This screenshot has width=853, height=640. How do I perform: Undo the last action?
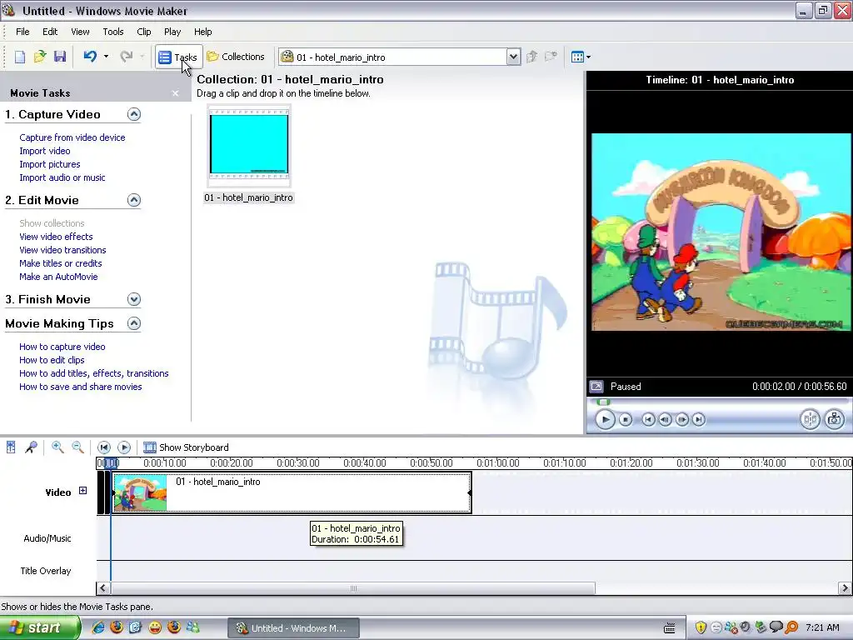coord(90,57)
